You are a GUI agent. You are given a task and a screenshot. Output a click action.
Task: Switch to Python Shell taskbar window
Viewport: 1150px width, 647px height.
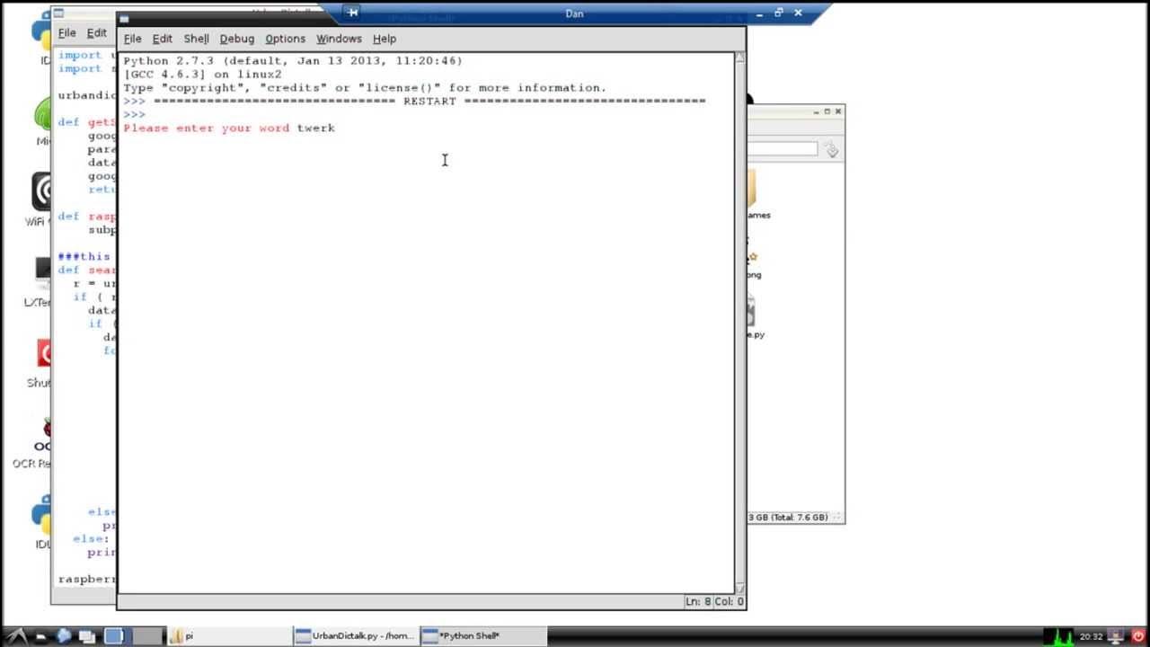(482, 636)
